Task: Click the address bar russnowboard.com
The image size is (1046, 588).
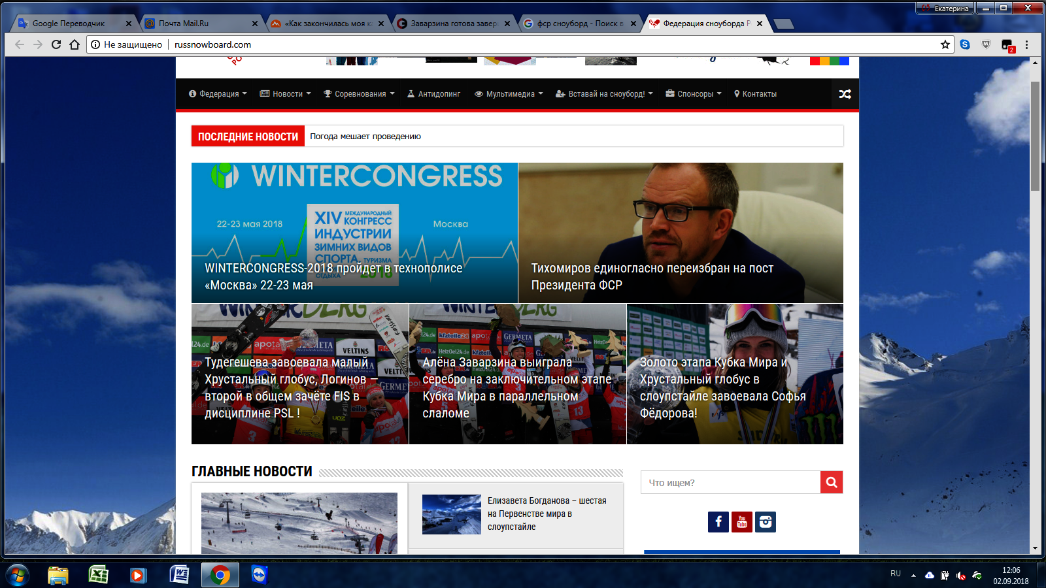Action: (213, 44)
